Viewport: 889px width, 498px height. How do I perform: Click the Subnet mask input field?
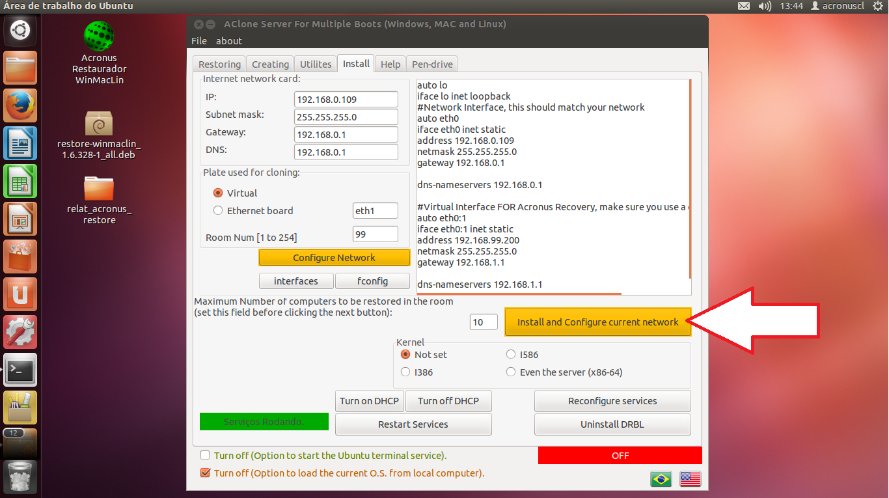point(346,117)
